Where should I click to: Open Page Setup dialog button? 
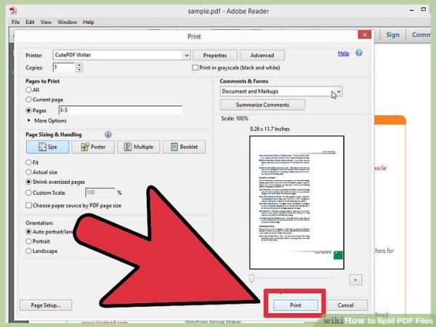[x=46, y=305]
